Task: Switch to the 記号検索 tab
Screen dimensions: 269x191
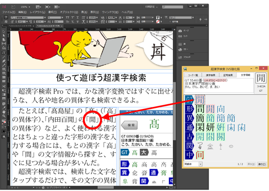Action: 228,75
